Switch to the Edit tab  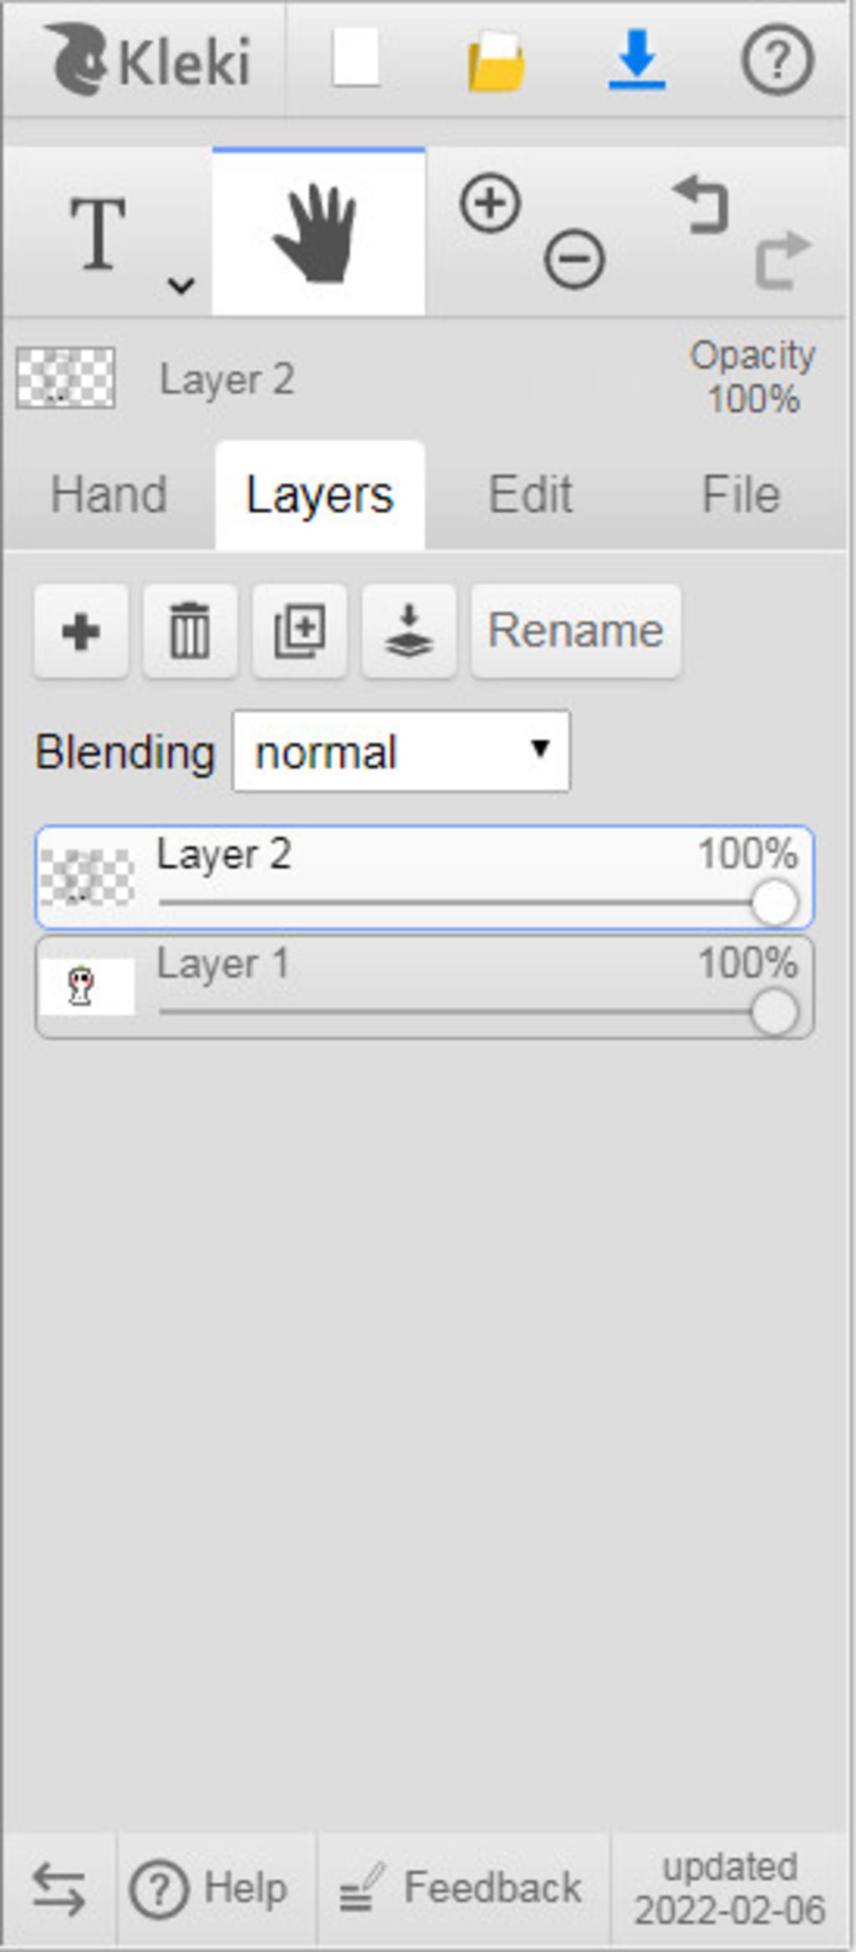[530, 494]
